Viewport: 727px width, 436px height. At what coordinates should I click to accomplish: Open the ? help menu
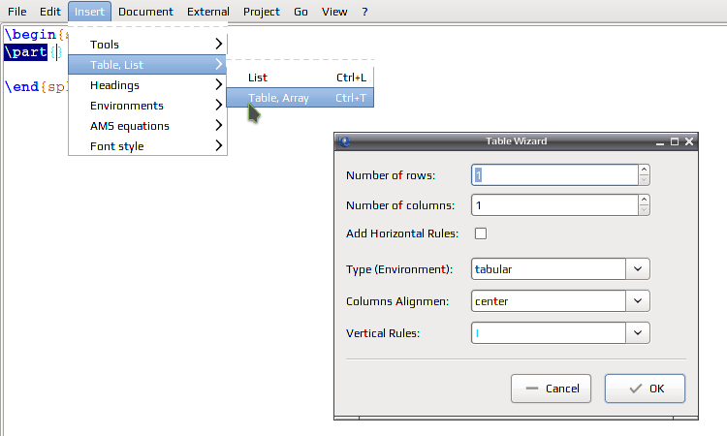click(x=364, y=12)
